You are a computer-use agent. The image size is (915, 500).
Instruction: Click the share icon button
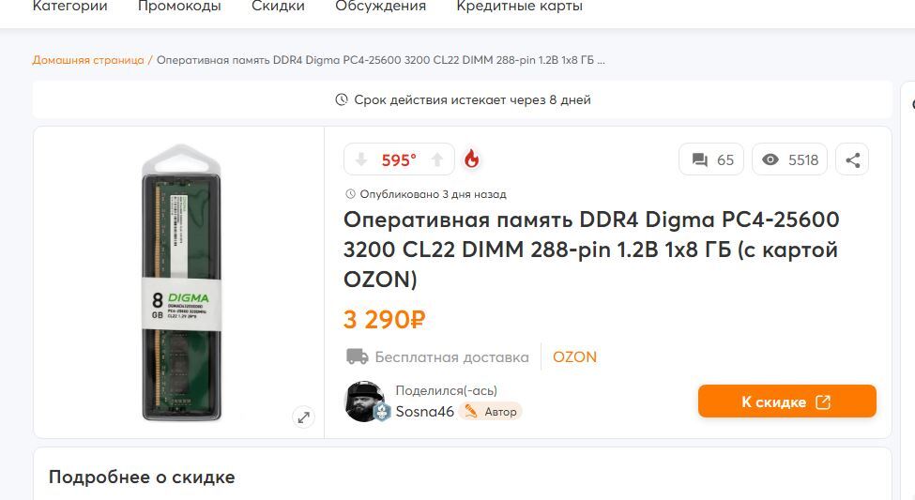(x=852, y=159)
